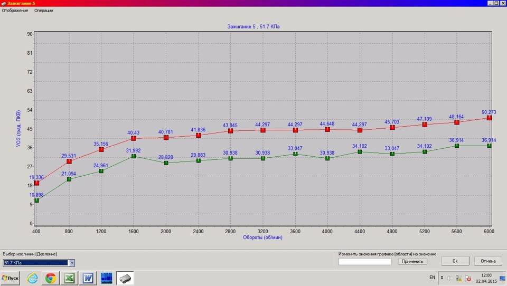The height and width of the screenshot is (286, 507).
Task: Open the Операции menu
Action: [44, 11]
